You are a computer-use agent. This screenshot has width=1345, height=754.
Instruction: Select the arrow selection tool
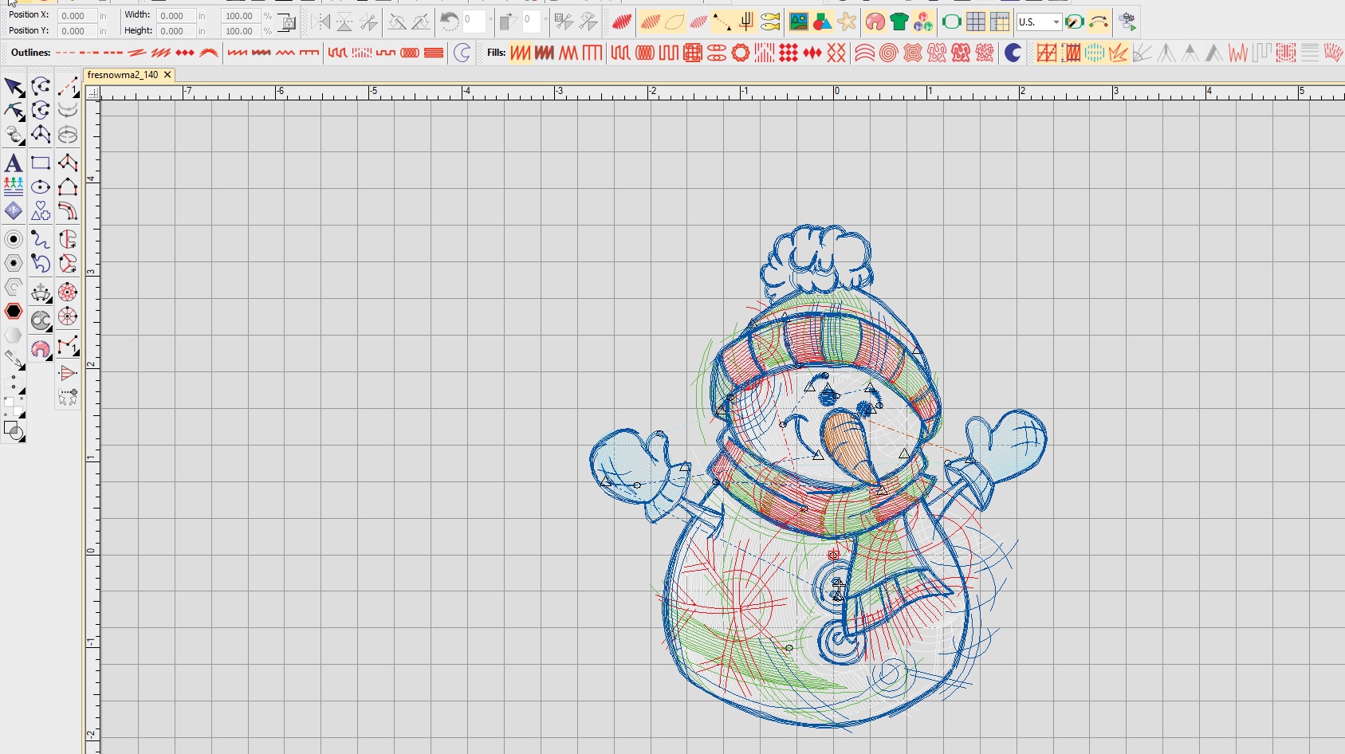point(13,87)
